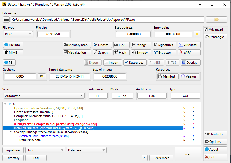Show the Memory map
Screen dimensions: 231x163
point(77,45)
